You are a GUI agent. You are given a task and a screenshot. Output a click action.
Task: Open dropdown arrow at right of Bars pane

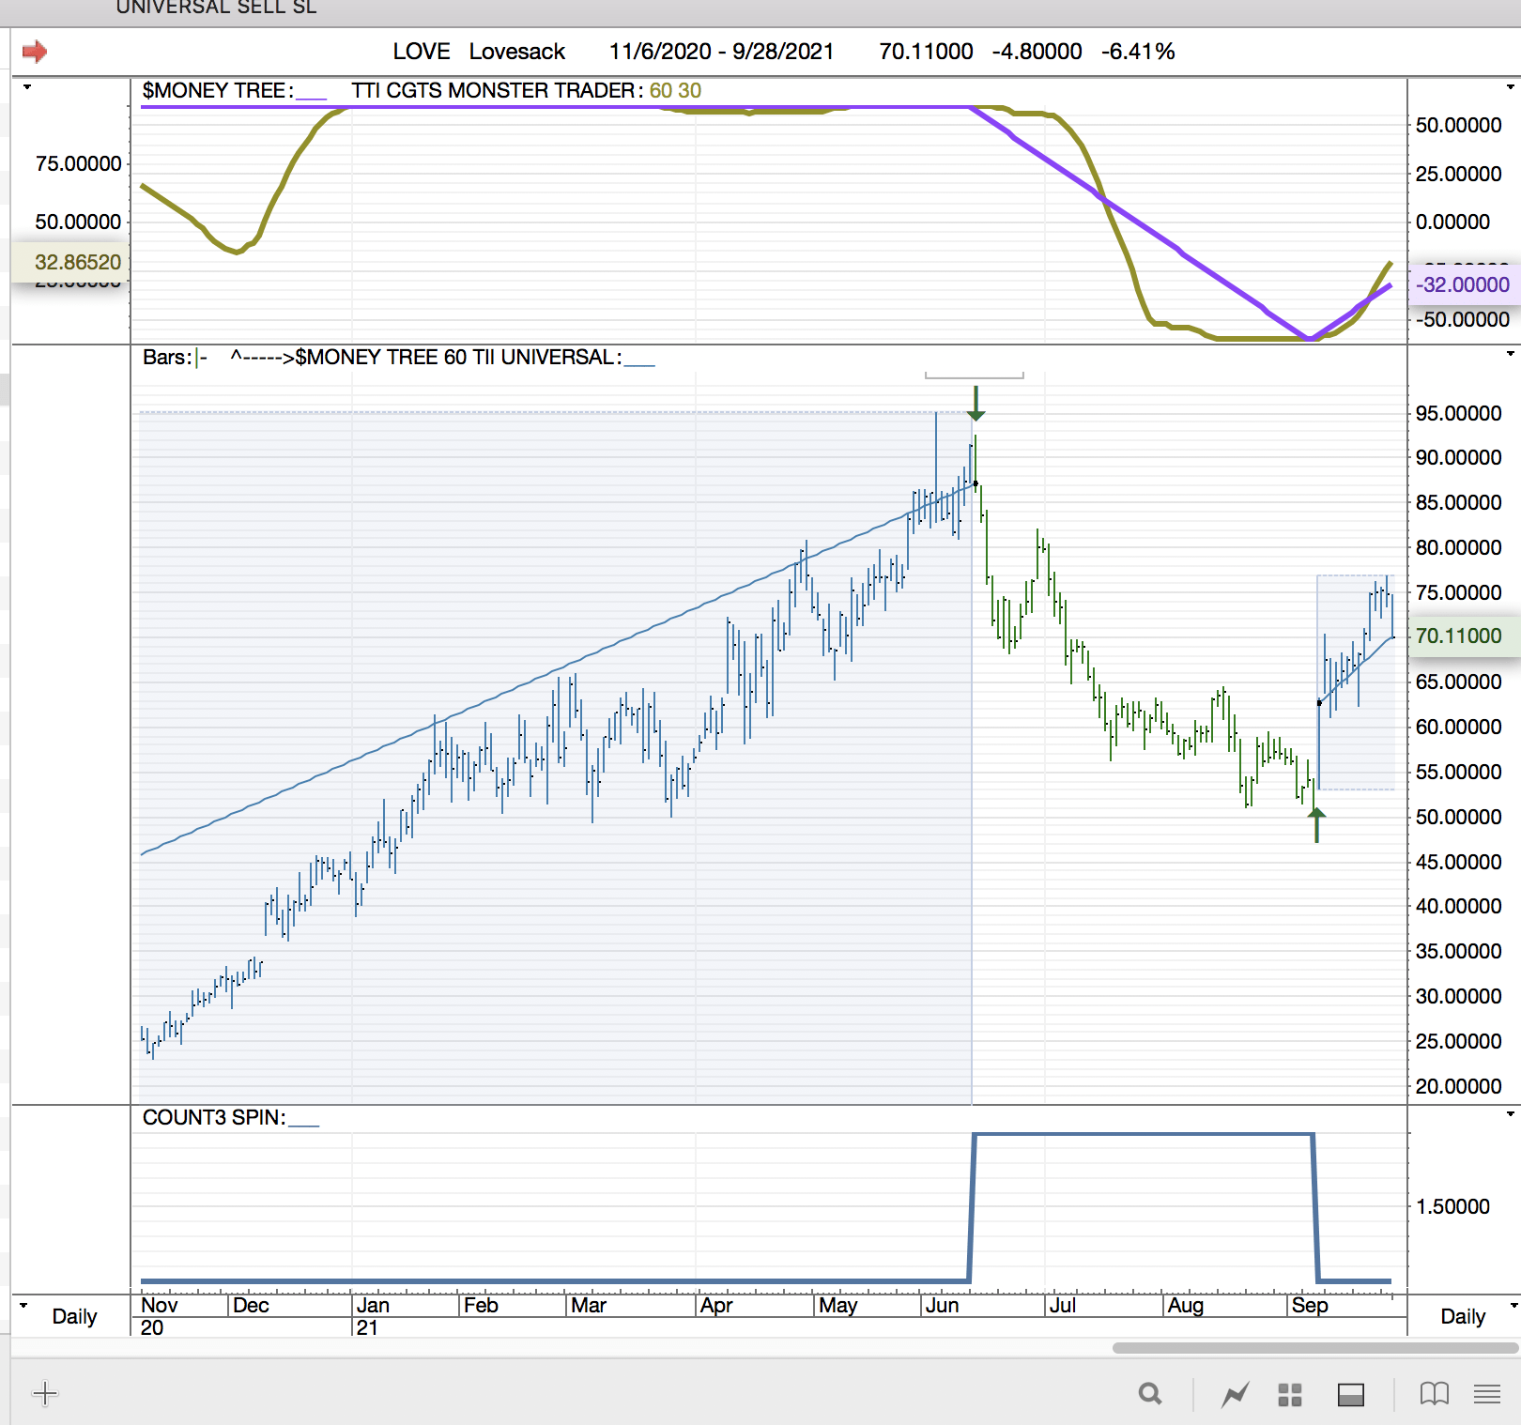pyautogui.click(x=1510, y=354)
